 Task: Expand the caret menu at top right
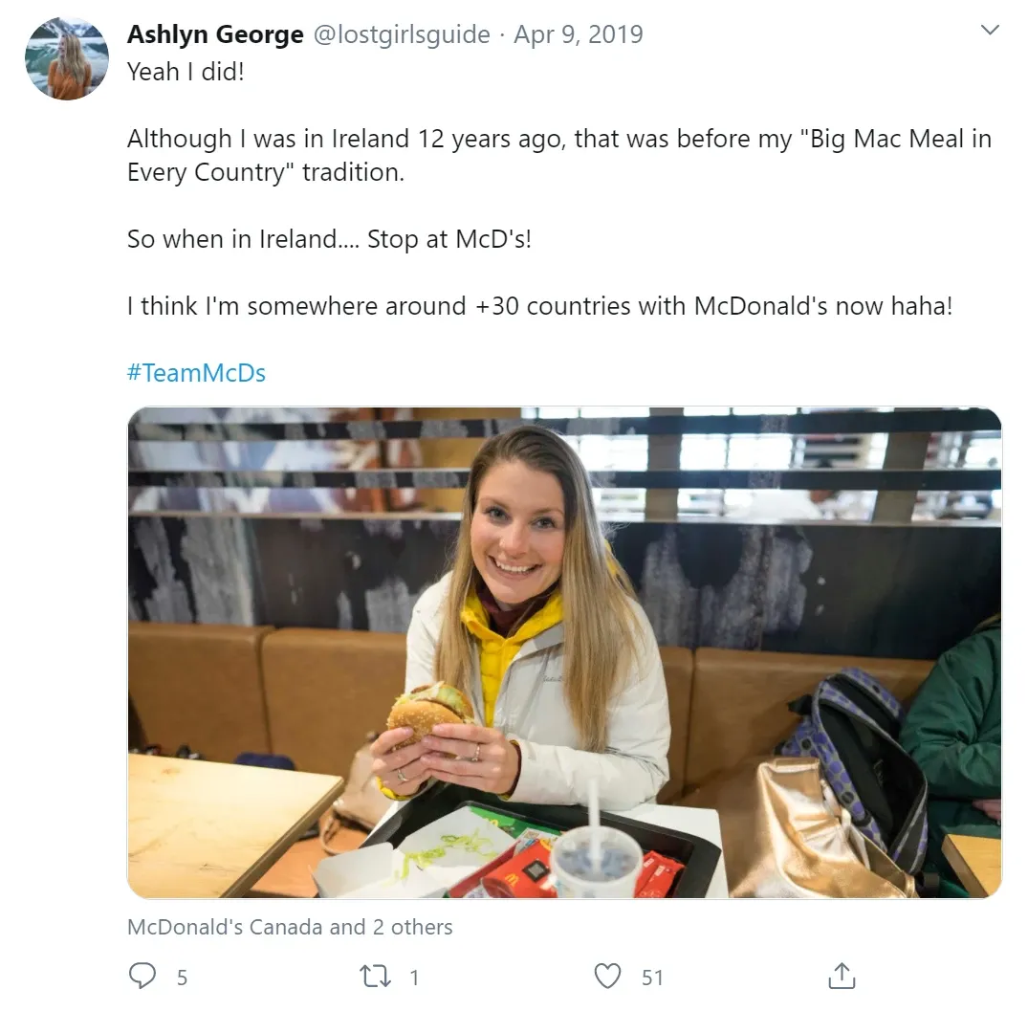pyautogui.click(x=990, y=30)
